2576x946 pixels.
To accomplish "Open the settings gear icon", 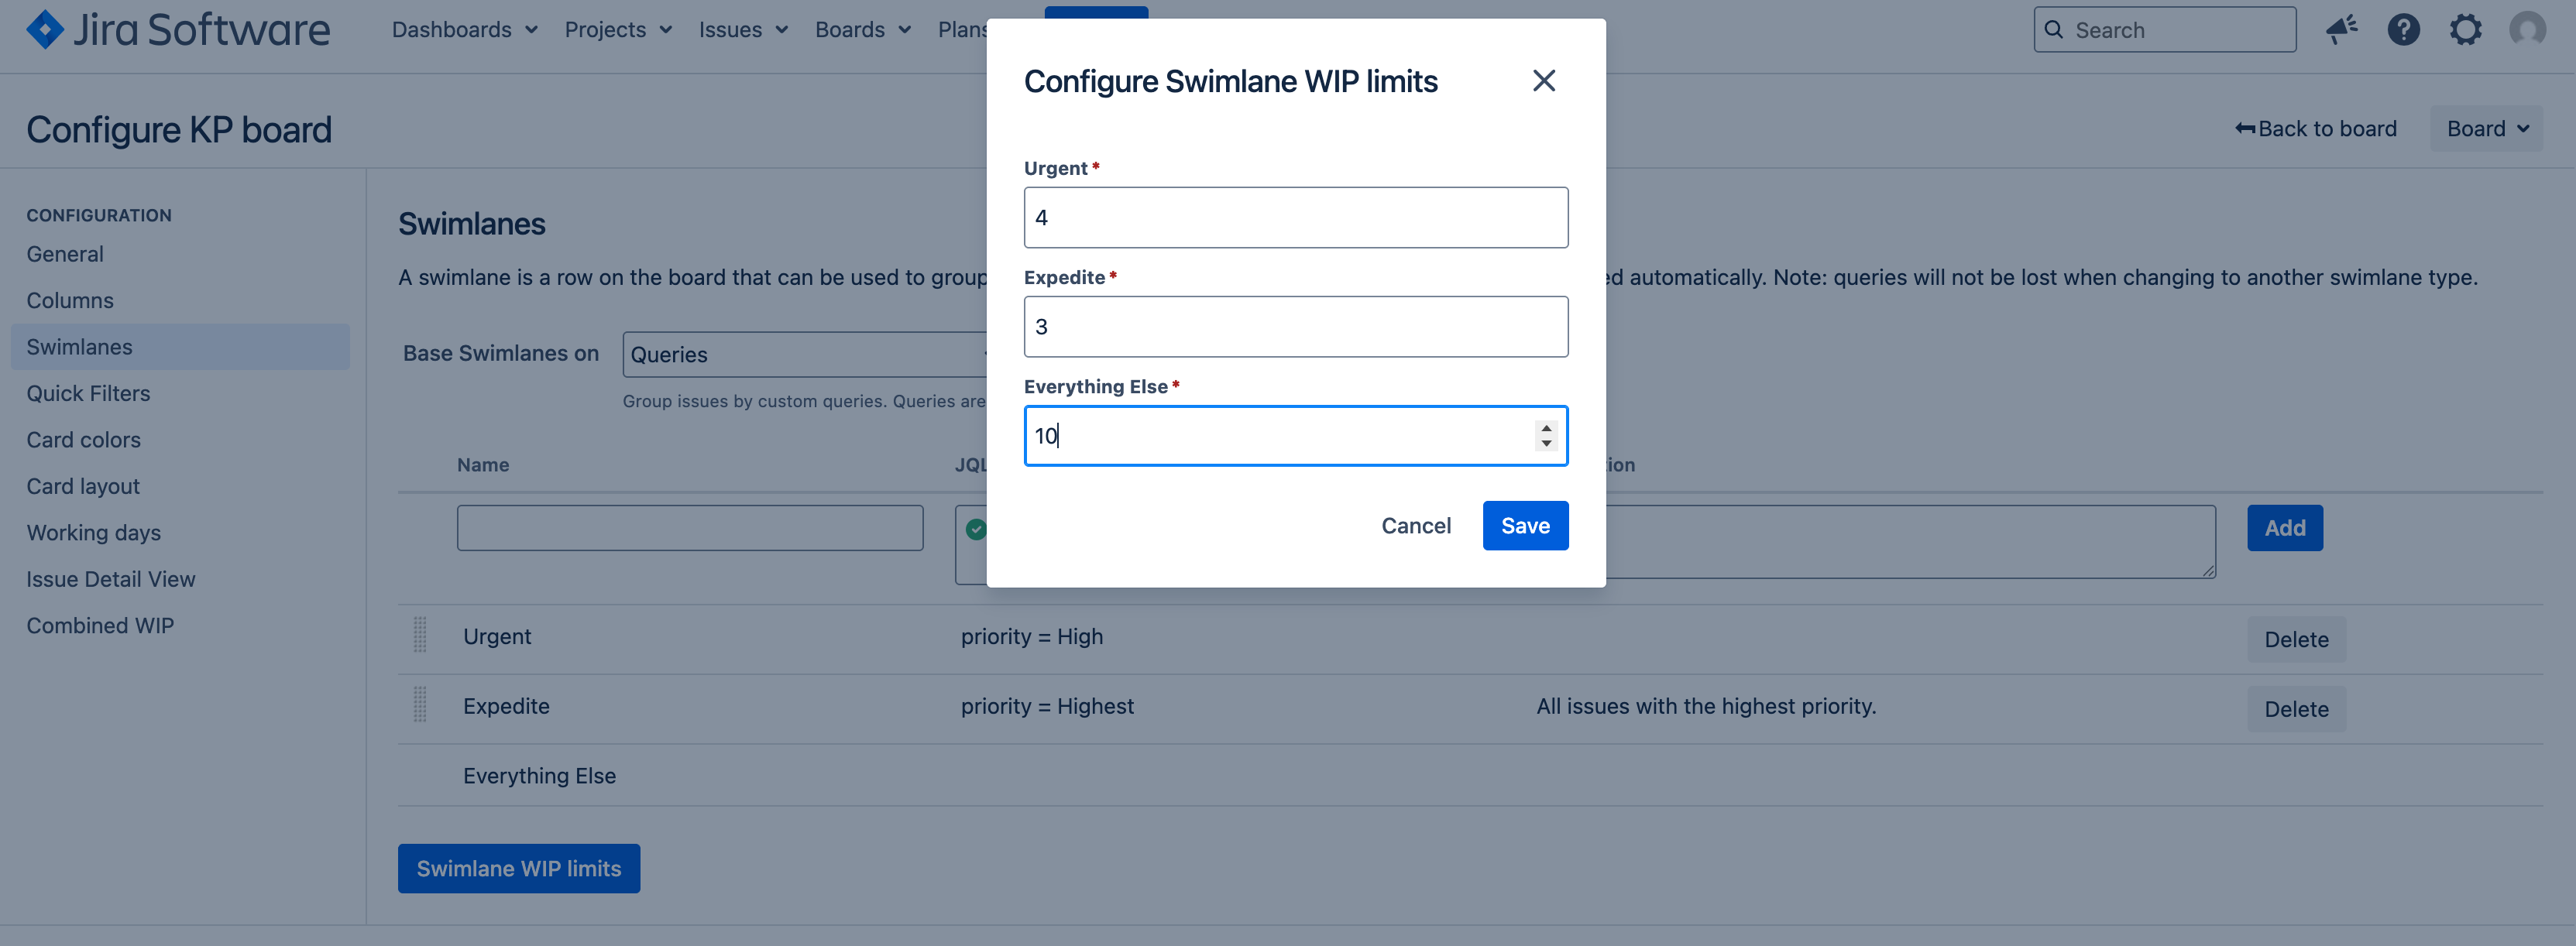I will click(2465, 30).
